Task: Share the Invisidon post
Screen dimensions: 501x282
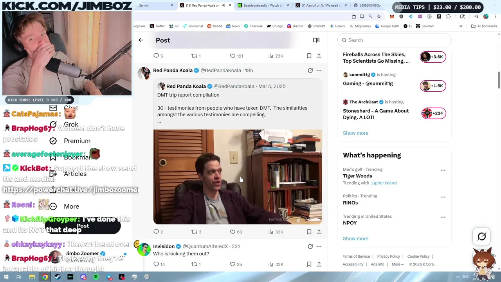Action: pos(319,264)
